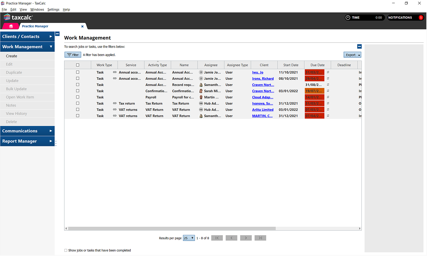Image resolution: width=427 pixels, height=256 pixels.
Task: Open the Edit menu
Action: pyautogui.click(x=13, y=10)
